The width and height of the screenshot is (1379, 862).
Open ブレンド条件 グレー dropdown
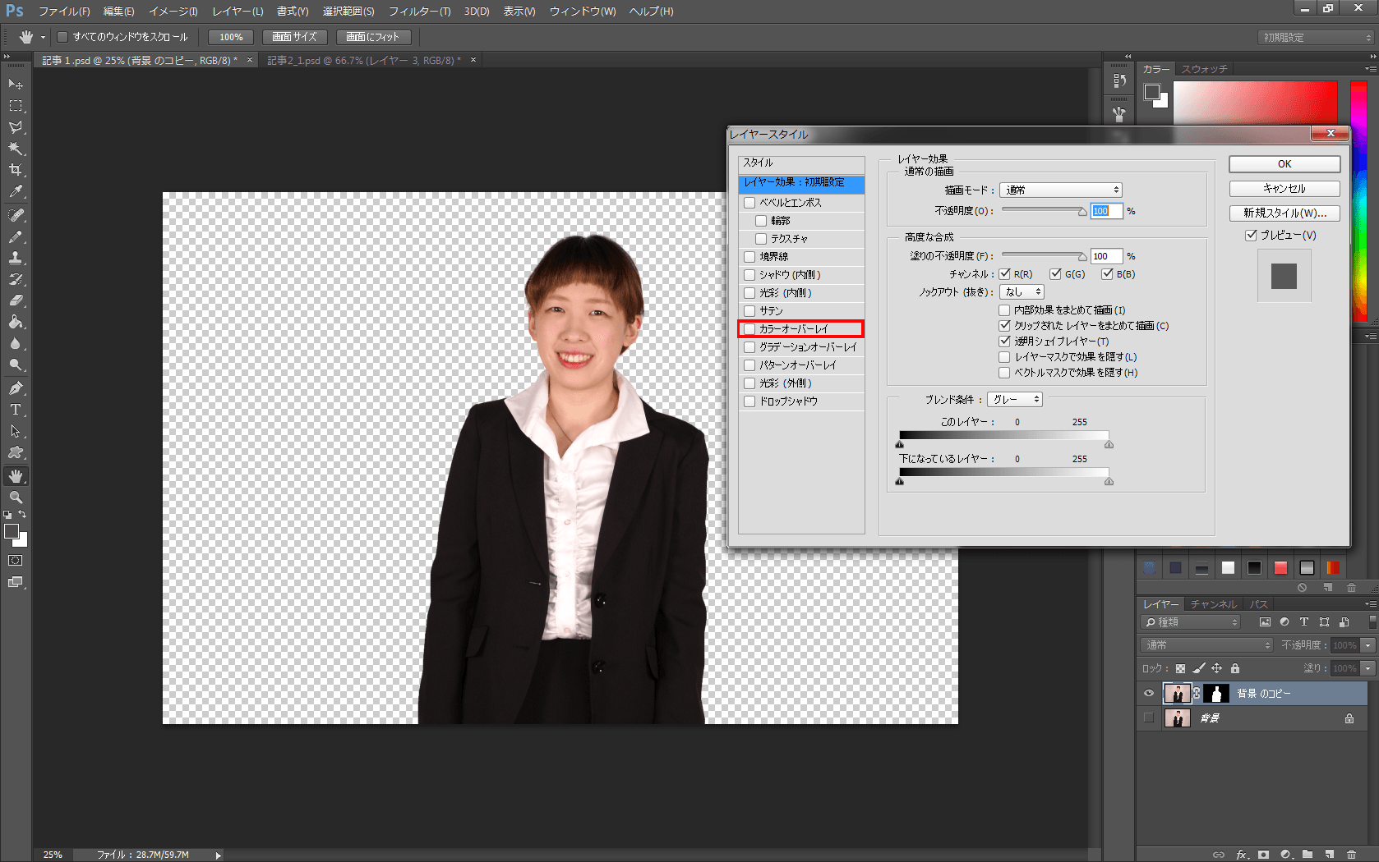click(1015, 400)
